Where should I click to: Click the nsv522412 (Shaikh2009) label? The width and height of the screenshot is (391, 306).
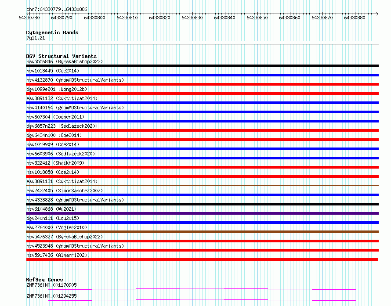click(x=55, y=163)
